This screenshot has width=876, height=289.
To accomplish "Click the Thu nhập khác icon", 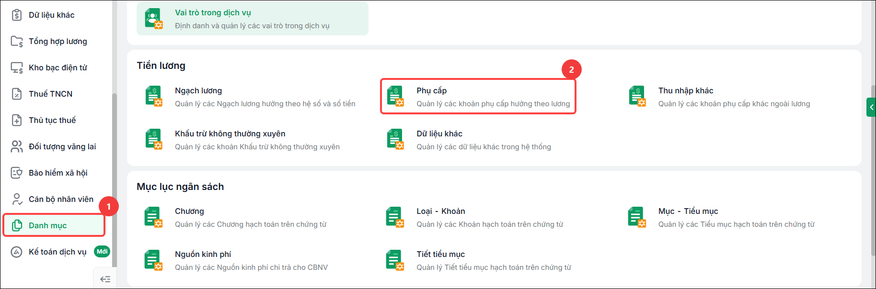I will 637,97.
